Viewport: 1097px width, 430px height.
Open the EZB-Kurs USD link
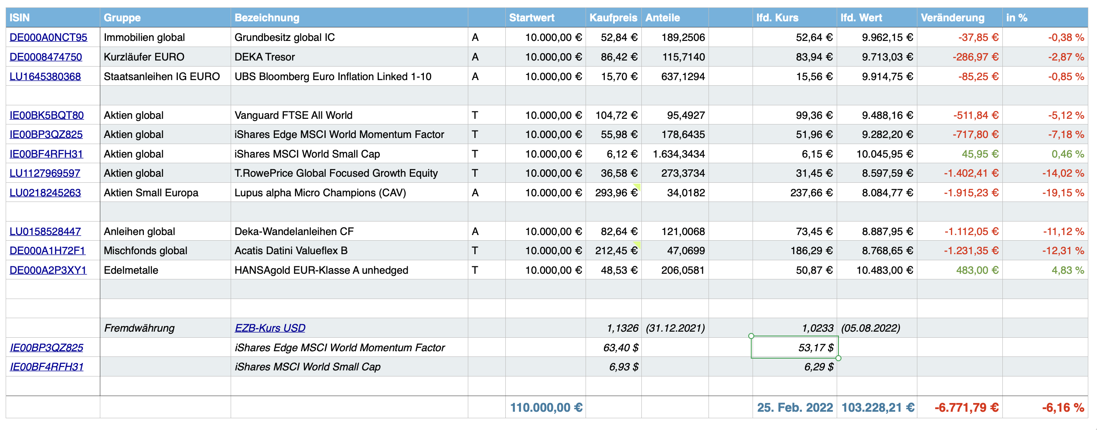click(270, 328)
